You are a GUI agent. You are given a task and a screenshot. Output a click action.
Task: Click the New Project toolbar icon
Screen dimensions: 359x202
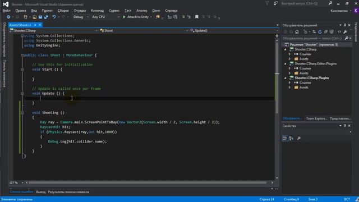point(25,17)
